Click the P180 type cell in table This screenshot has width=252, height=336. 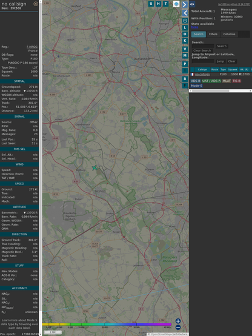click(x=223, y=75)
